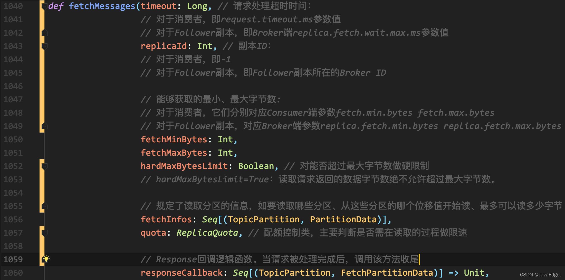
Task: Click the Boolean type
Action: pos(256,166)
